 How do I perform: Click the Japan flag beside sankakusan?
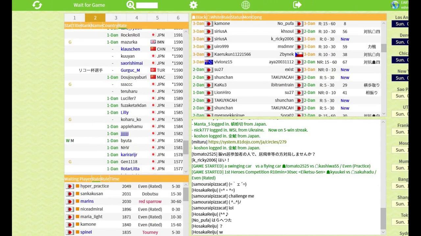pos(70,194)
